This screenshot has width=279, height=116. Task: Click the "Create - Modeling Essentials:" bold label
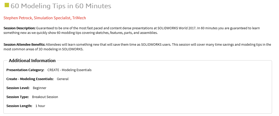(x=30, y=79)
